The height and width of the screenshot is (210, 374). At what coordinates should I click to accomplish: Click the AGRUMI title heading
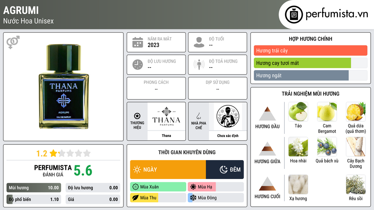pyautogui.click(x=21, y=10)
